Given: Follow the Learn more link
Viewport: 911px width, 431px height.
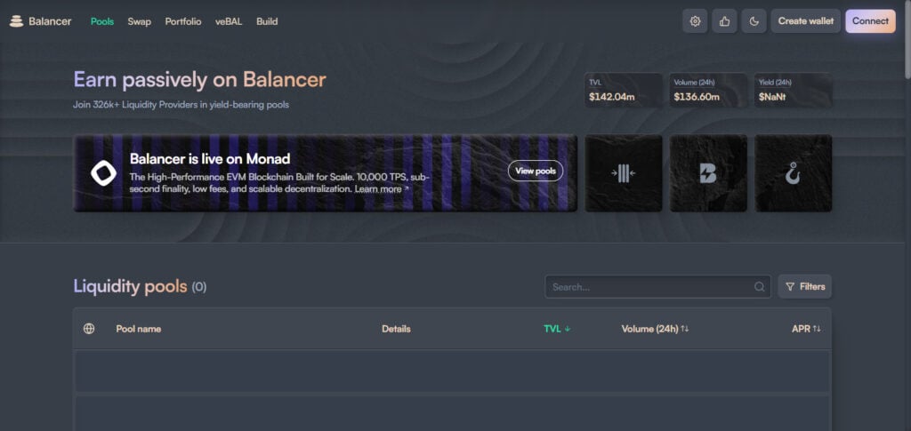Looking at the screenshot, I should (x=381, y=189).
